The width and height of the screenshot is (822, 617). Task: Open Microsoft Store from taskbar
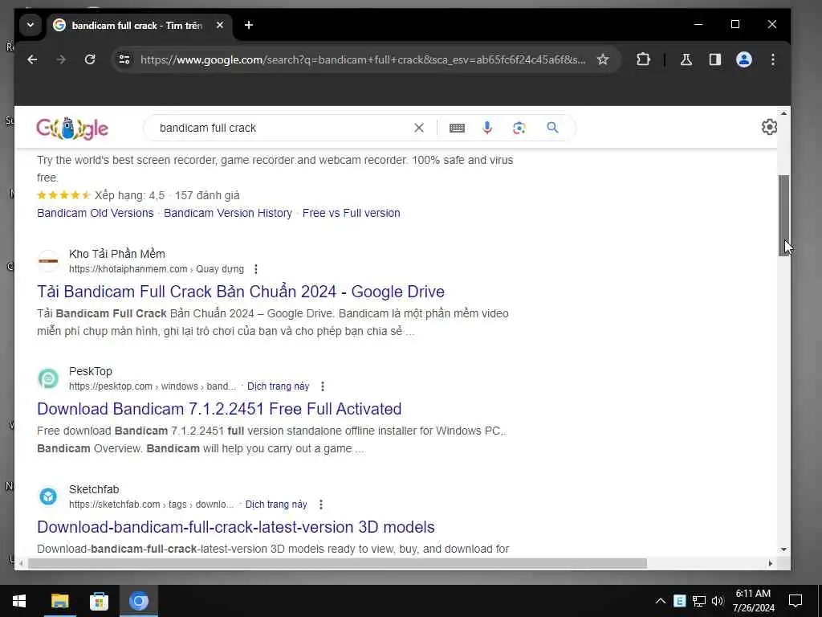pos(99,601)
